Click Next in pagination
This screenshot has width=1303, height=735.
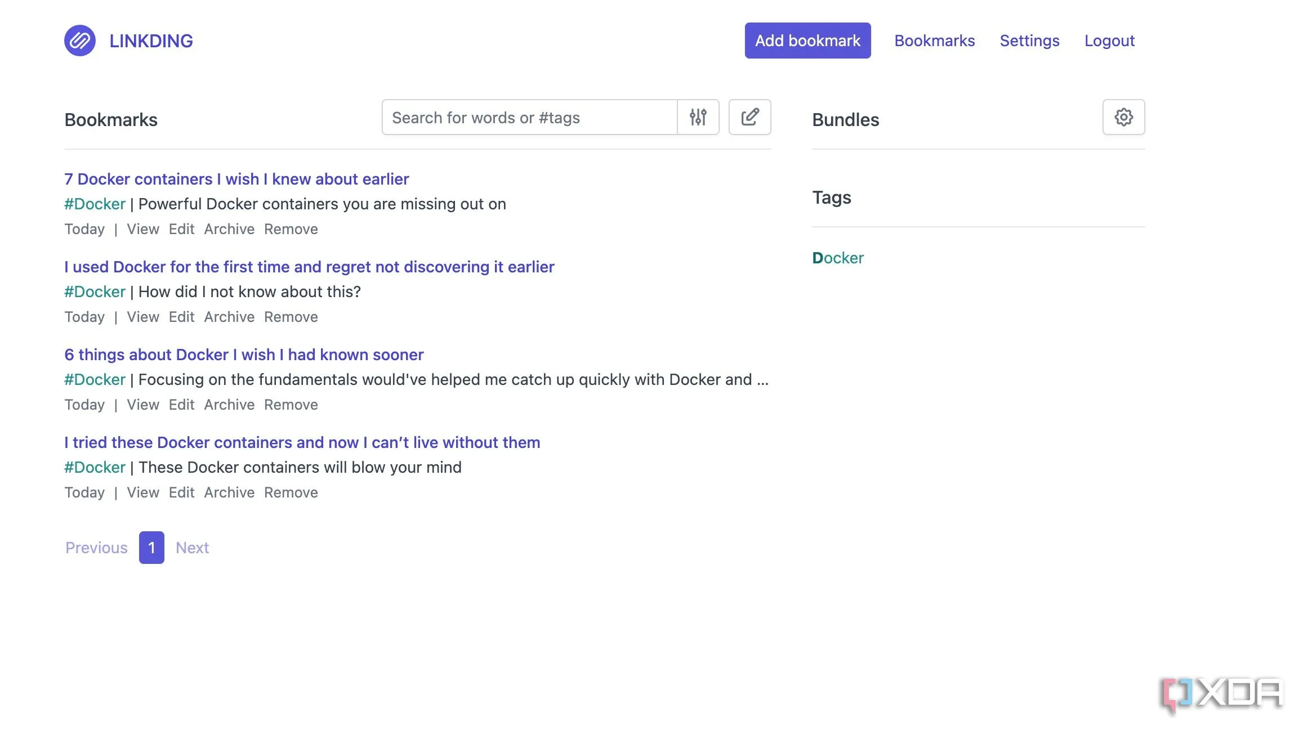(192, 548)
